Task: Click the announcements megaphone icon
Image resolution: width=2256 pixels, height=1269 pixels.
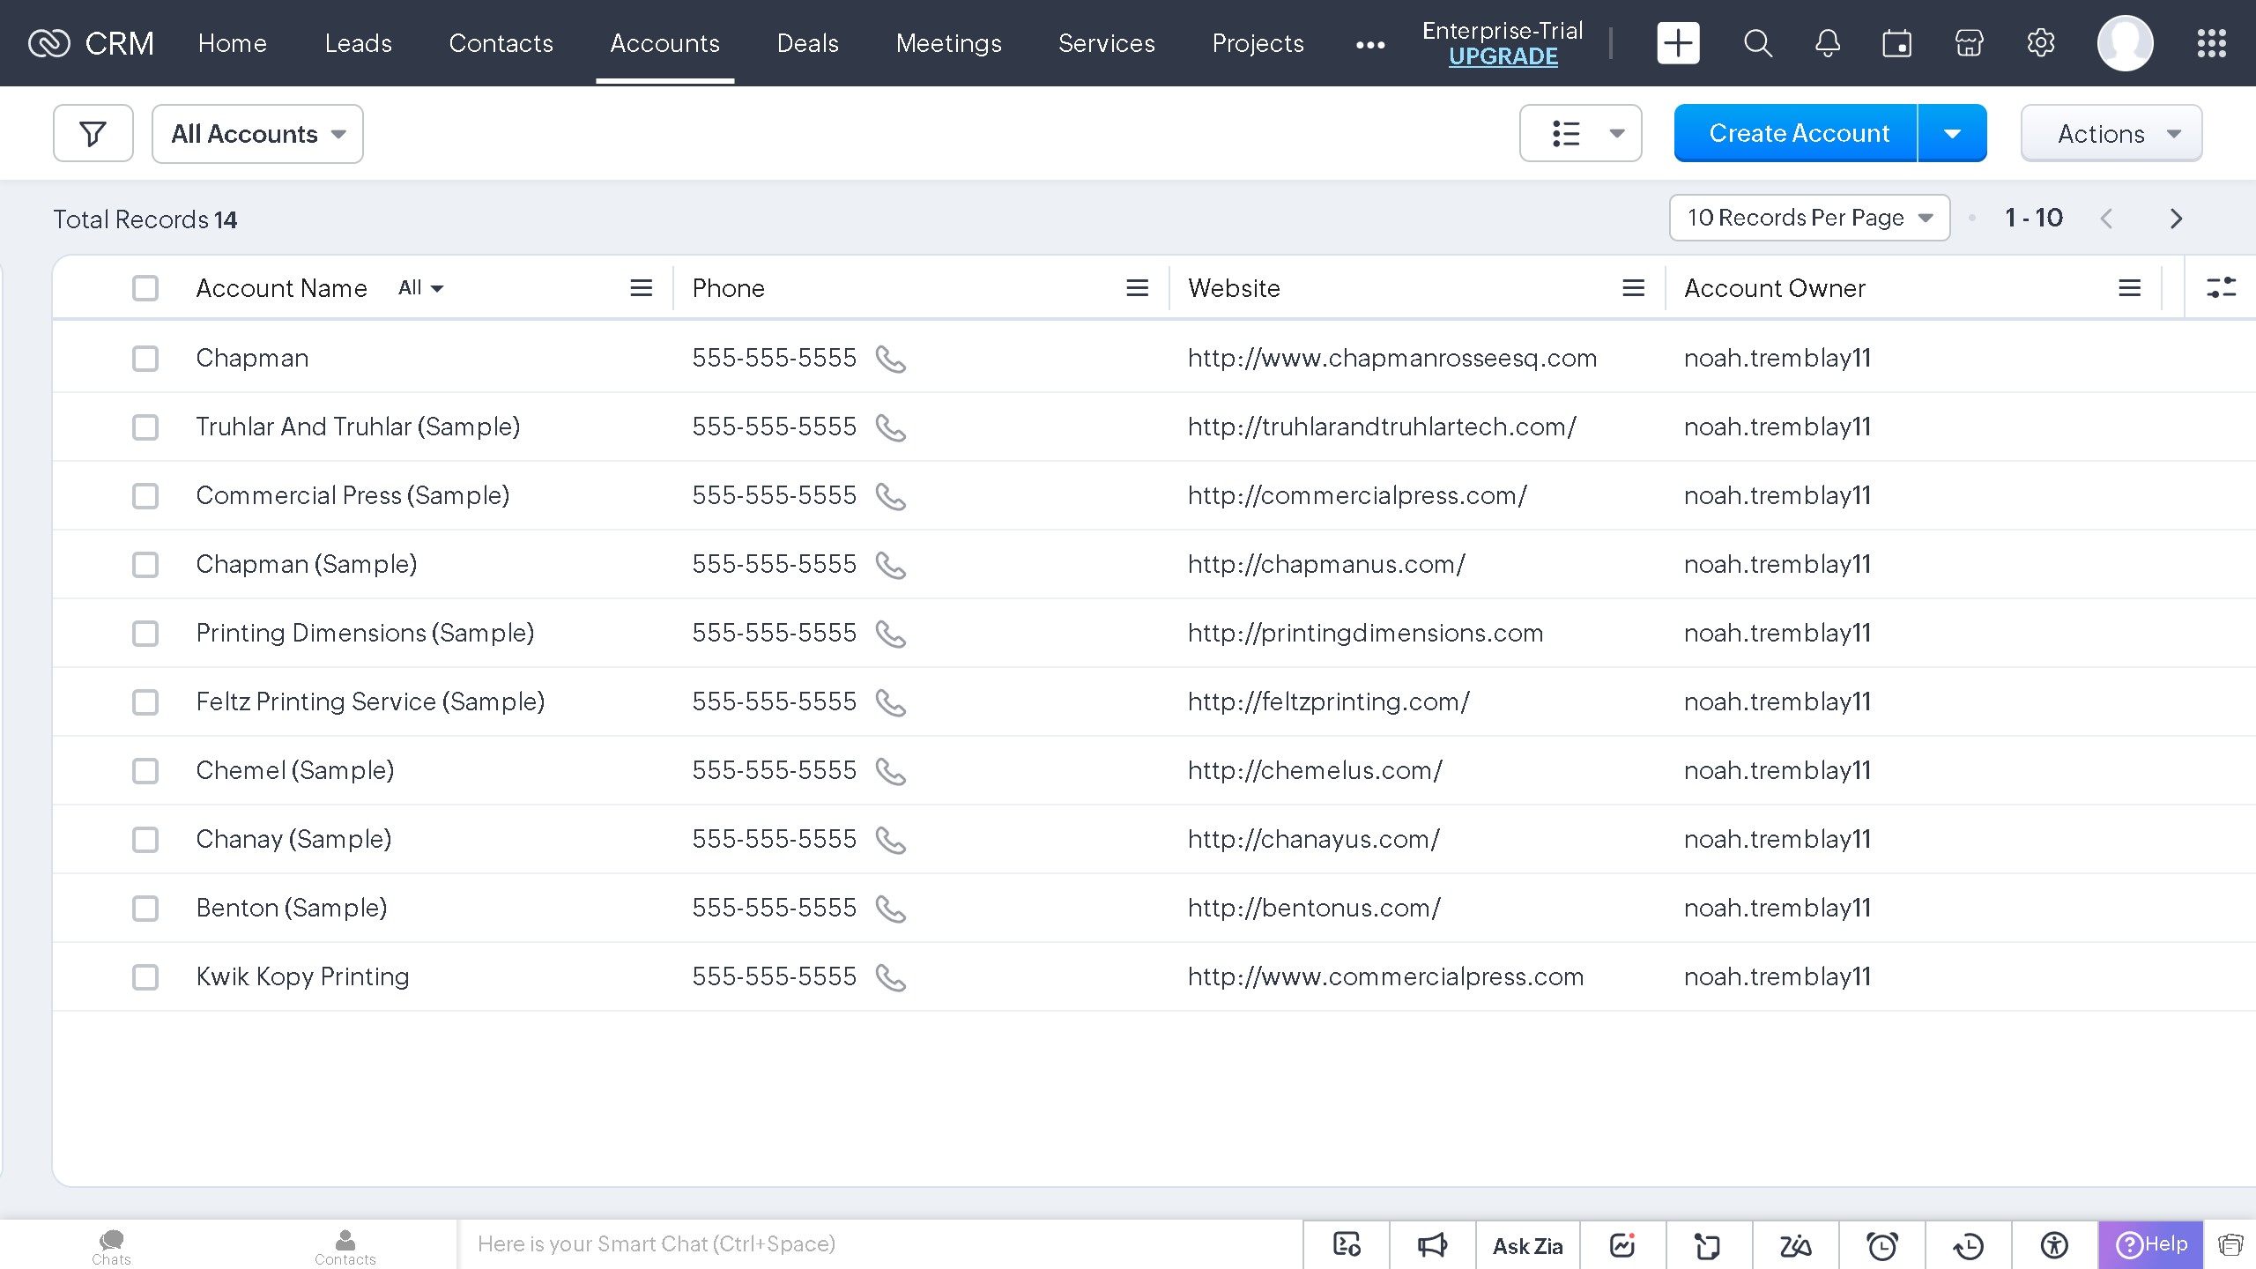Action: click(1432, 1245)
